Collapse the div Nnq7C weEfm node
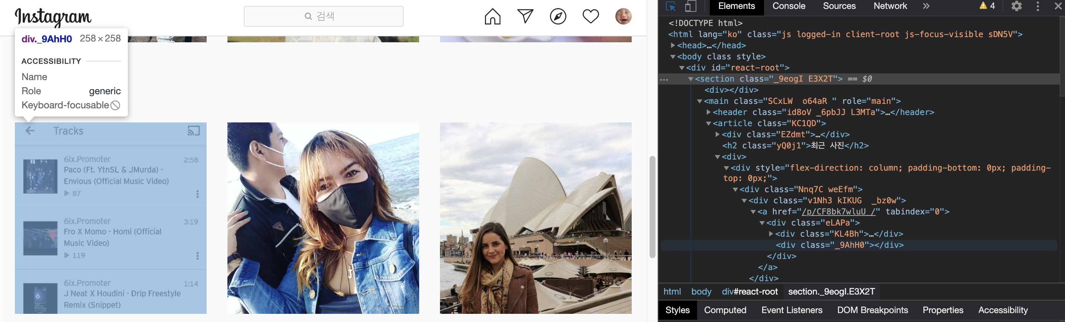Viewport: 1065px width, 322px height. tap(735, 190)
